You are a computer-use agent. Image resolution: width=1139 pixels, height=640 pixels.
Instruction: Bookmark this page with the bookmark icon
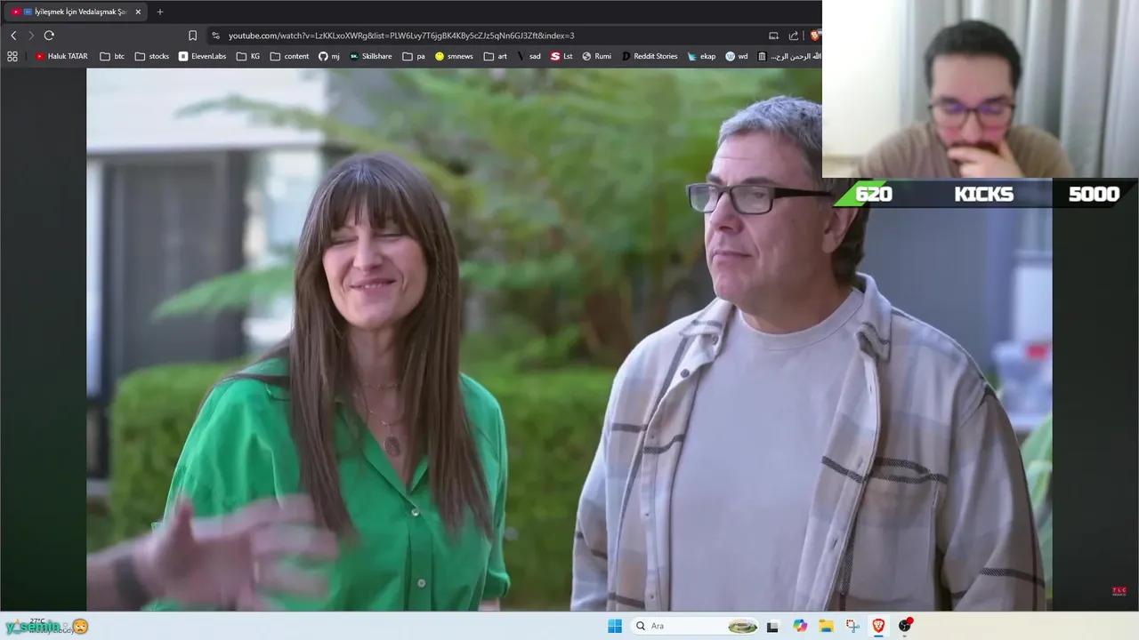[x=192, y=36]
